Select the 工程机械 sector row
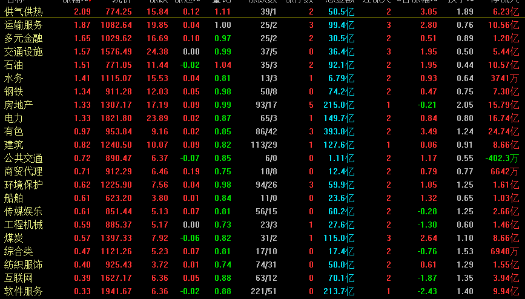525x299 pixels. [x=263, y=225]
